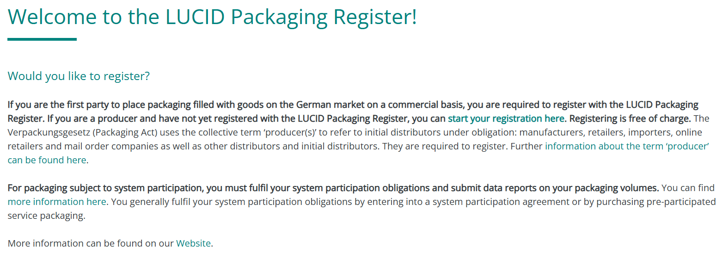Open the "more information here" link

[x=57, y=202]
